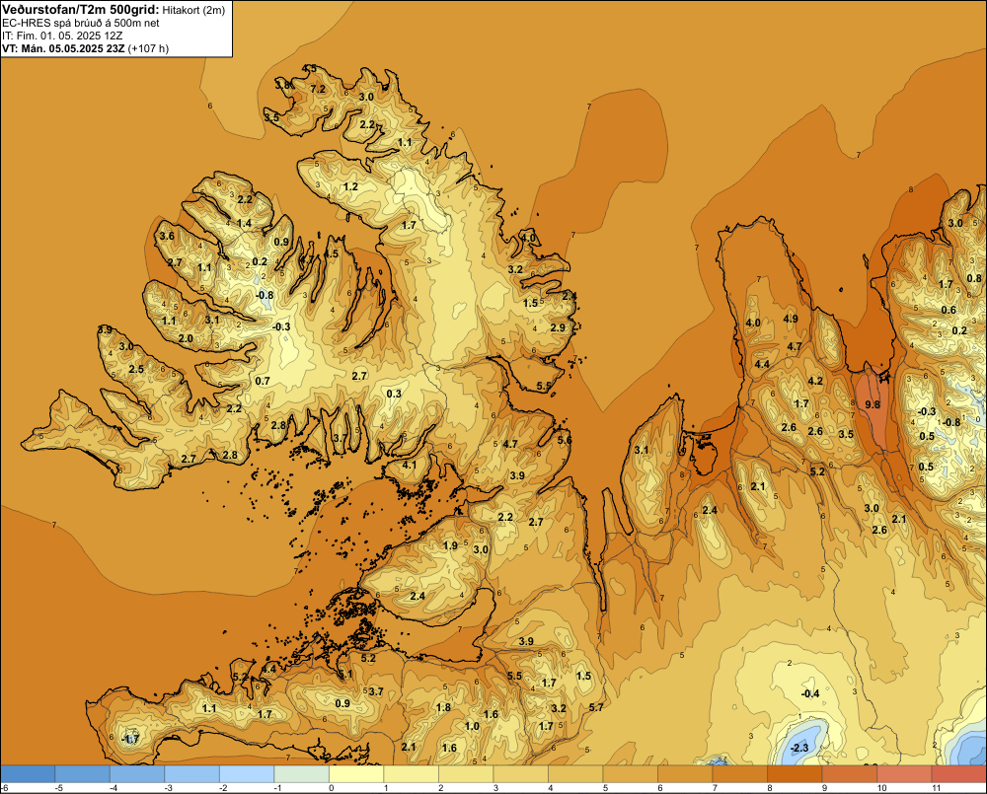The width and height of the screenshot is (987, 794).
Task: Click the 1.4 temperature value
Action: click(244, 223)
